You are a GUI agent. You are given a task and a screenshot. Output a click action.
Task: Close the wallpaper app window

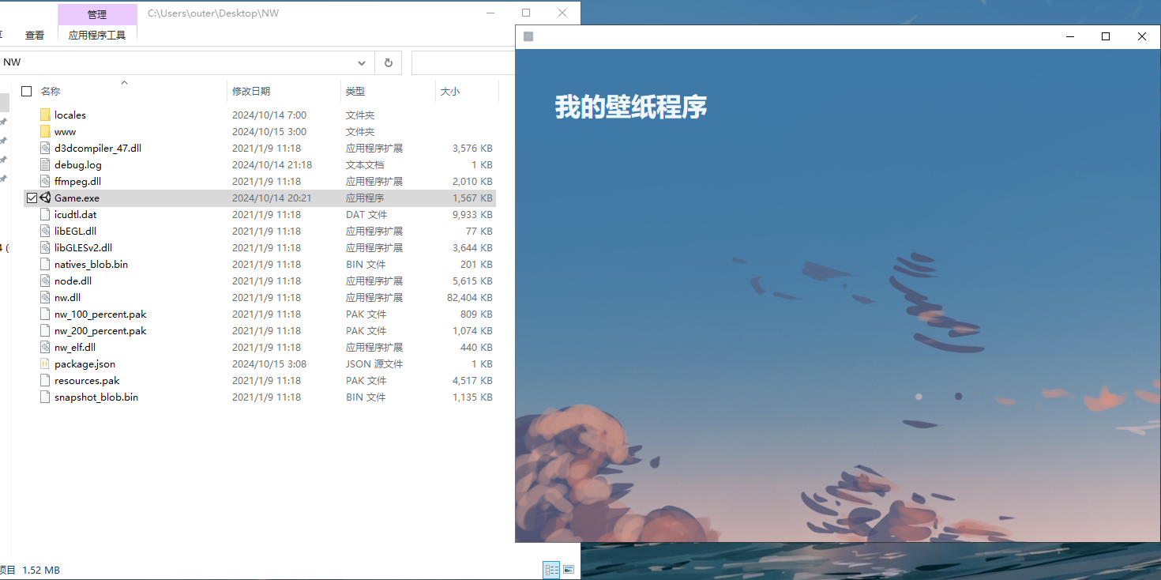(x=1142, y=36)
